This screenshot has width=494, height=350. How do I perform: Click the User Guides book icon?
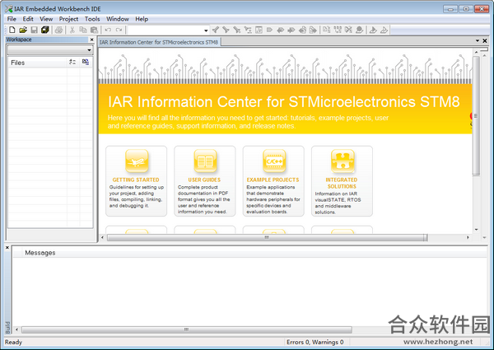[205, 161]
